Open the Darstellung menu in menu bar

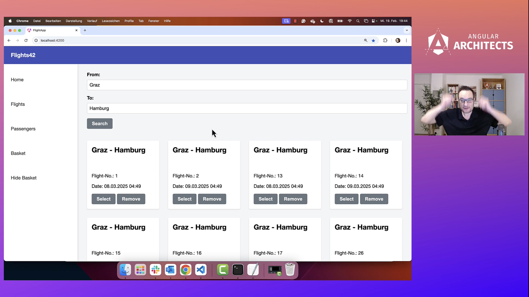[x=74, y=21]
